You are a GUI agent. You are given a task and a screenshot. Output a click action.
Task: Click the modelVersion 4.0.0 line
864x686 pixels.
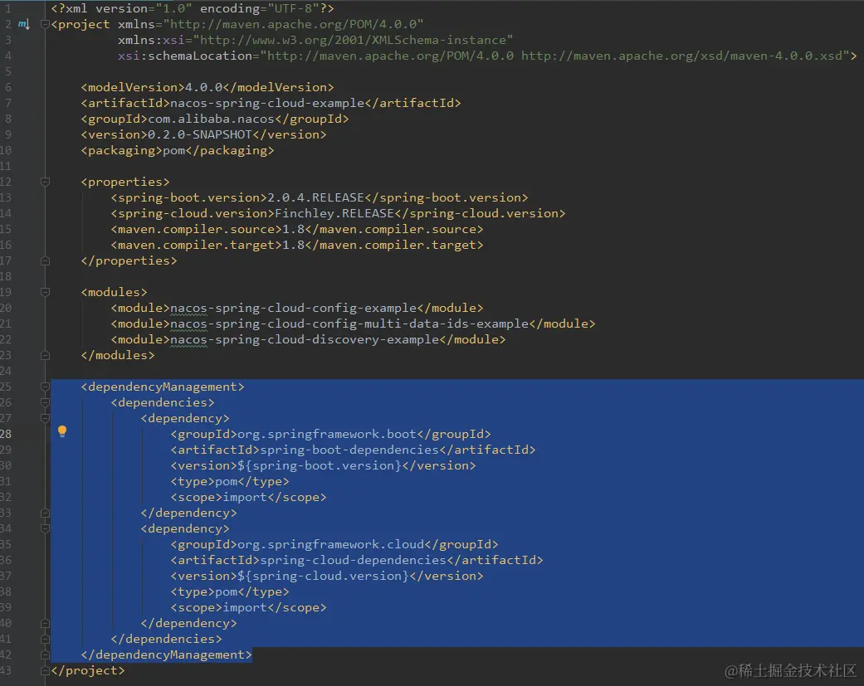pyautogui.click(x=207, y=87)
